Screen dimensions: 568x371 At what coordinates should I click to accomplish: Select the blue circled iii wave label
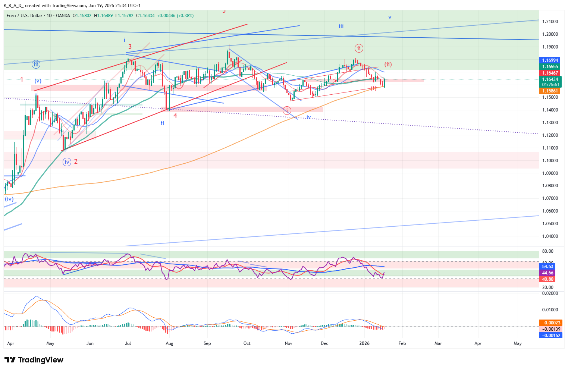[36, 65]
